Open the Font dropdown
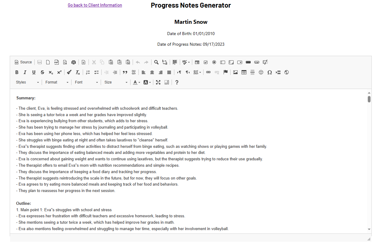This screenshot has width=376, height=249. [x=86, y=82]
